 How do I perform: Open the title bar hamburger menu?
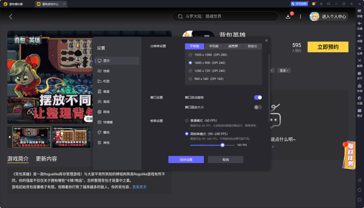[x=321, y=4]
